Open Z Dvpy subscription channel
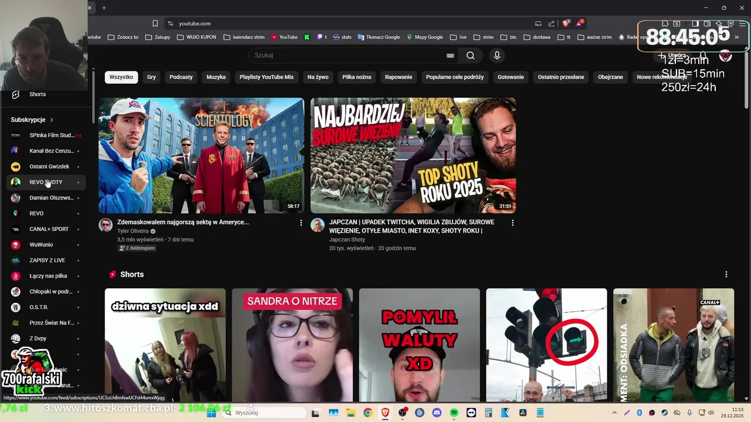 46,339
